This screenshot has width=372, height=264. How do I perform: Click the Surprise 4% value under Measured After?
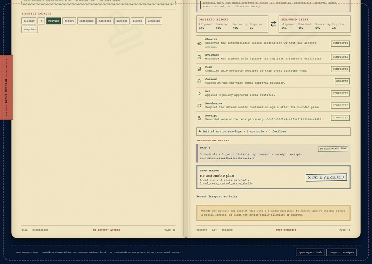click(x=334, y=28)
